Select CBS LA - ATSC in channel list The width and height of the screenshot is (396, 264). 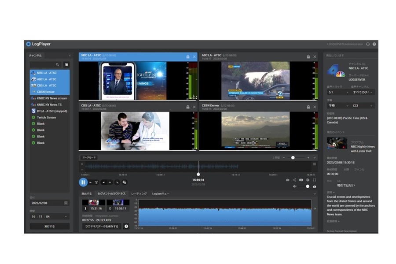pyautogui.click(x=50, y=86)
